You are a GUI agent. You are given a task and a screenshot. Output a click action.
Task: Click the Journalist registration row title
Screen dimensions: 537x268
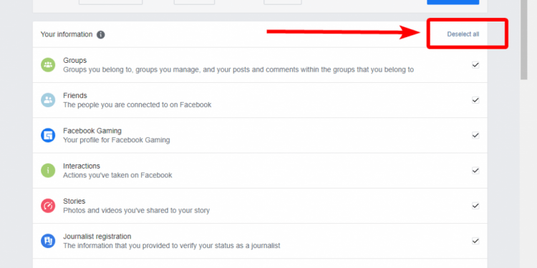coord(97,237)
